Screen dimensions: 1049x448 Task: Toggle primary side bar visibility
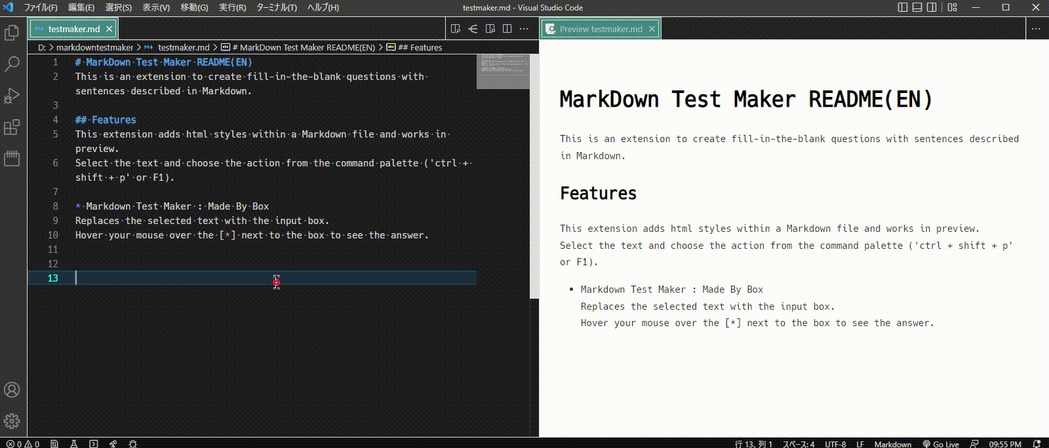click(x=903, y=7)
